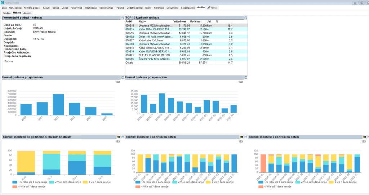Select the Analize sub-tab
The image size is (369, 195).
[x=27, y=13]
